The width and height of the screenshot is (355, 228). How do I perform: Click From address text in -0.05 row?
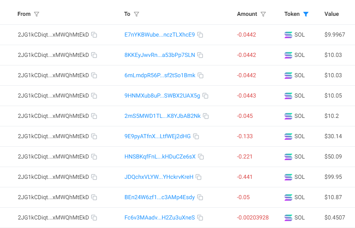click(54, 198)
